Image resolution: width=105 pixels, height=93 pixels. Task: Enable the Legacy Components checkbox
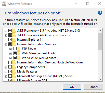click(x=10, y=67)
